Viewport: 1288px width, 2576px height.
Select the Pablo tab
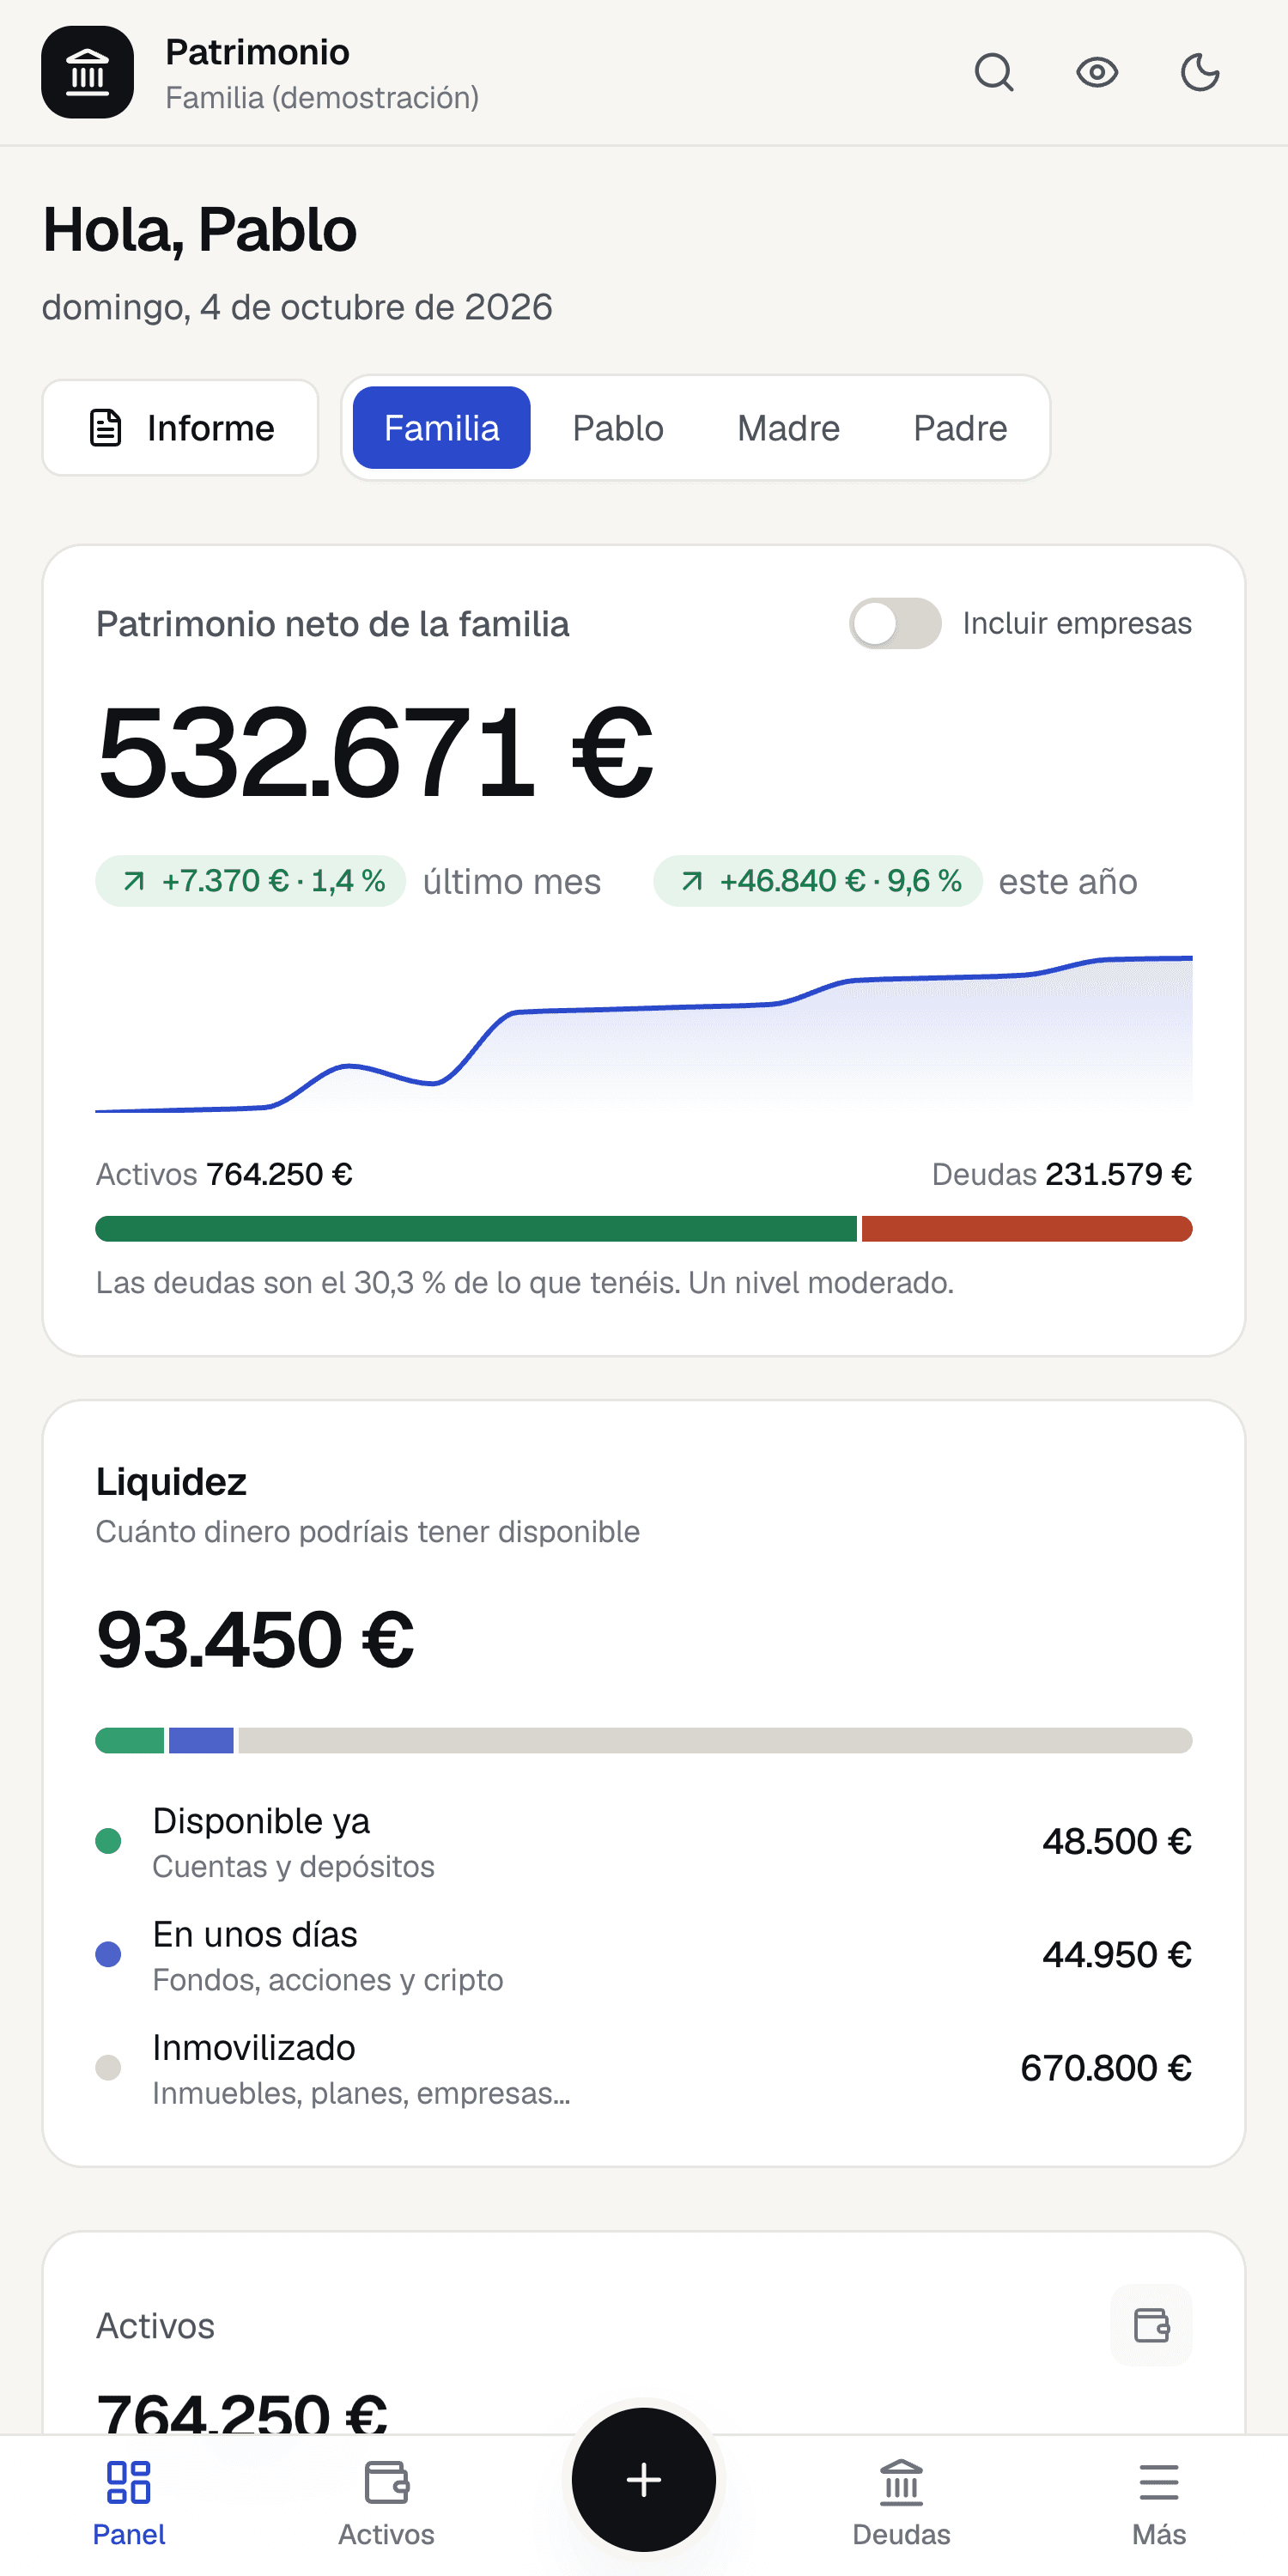click(618, 428)
